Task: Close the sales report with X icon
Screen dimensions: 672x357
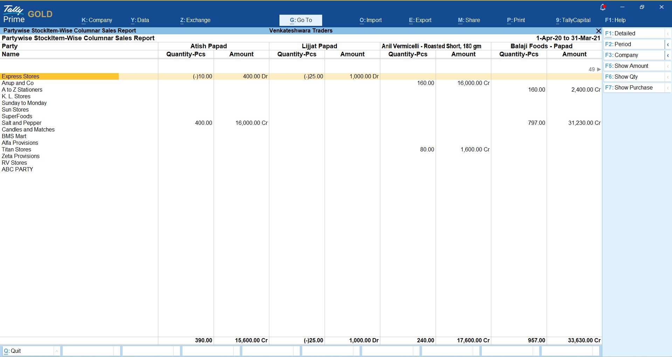Action: pos(598,31)
